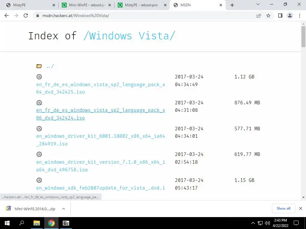
Task: Click the page vertical scrollbar thumb
Action: [303, 37]
